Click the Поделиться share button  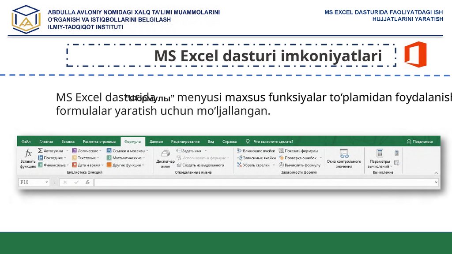[x=420, y=142]
